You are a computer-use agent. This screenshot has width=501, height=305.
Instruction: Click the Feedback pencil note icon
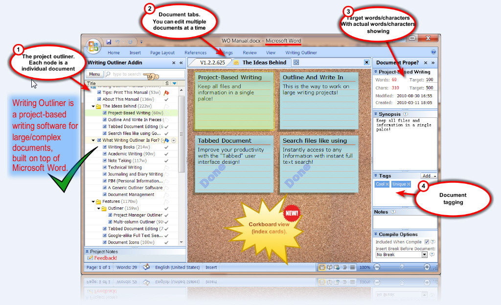[x=90, y=258]
